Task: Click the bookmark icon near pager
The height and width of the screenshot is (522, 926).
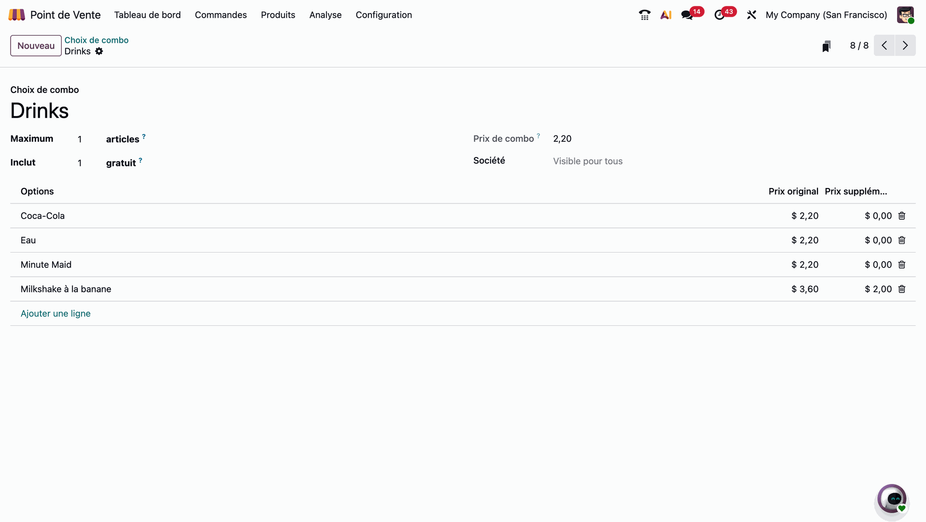Action: 826,46
